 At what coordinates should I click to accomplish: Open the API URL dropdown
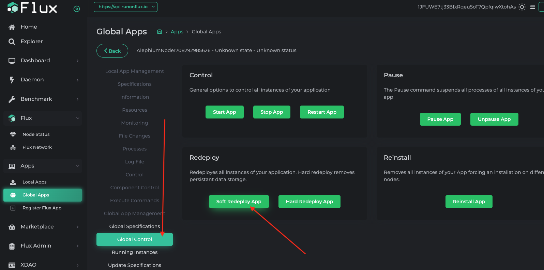(125, 7)
